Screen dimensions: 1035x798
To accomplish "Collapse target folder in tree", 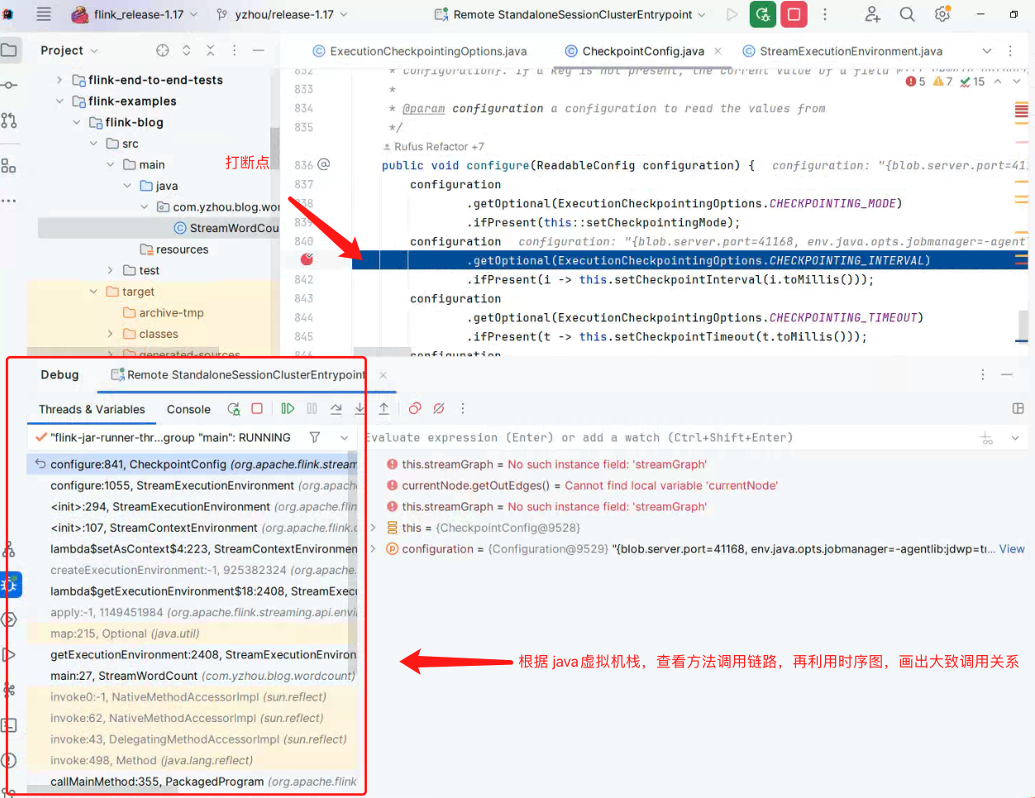I will click(93, 292).
